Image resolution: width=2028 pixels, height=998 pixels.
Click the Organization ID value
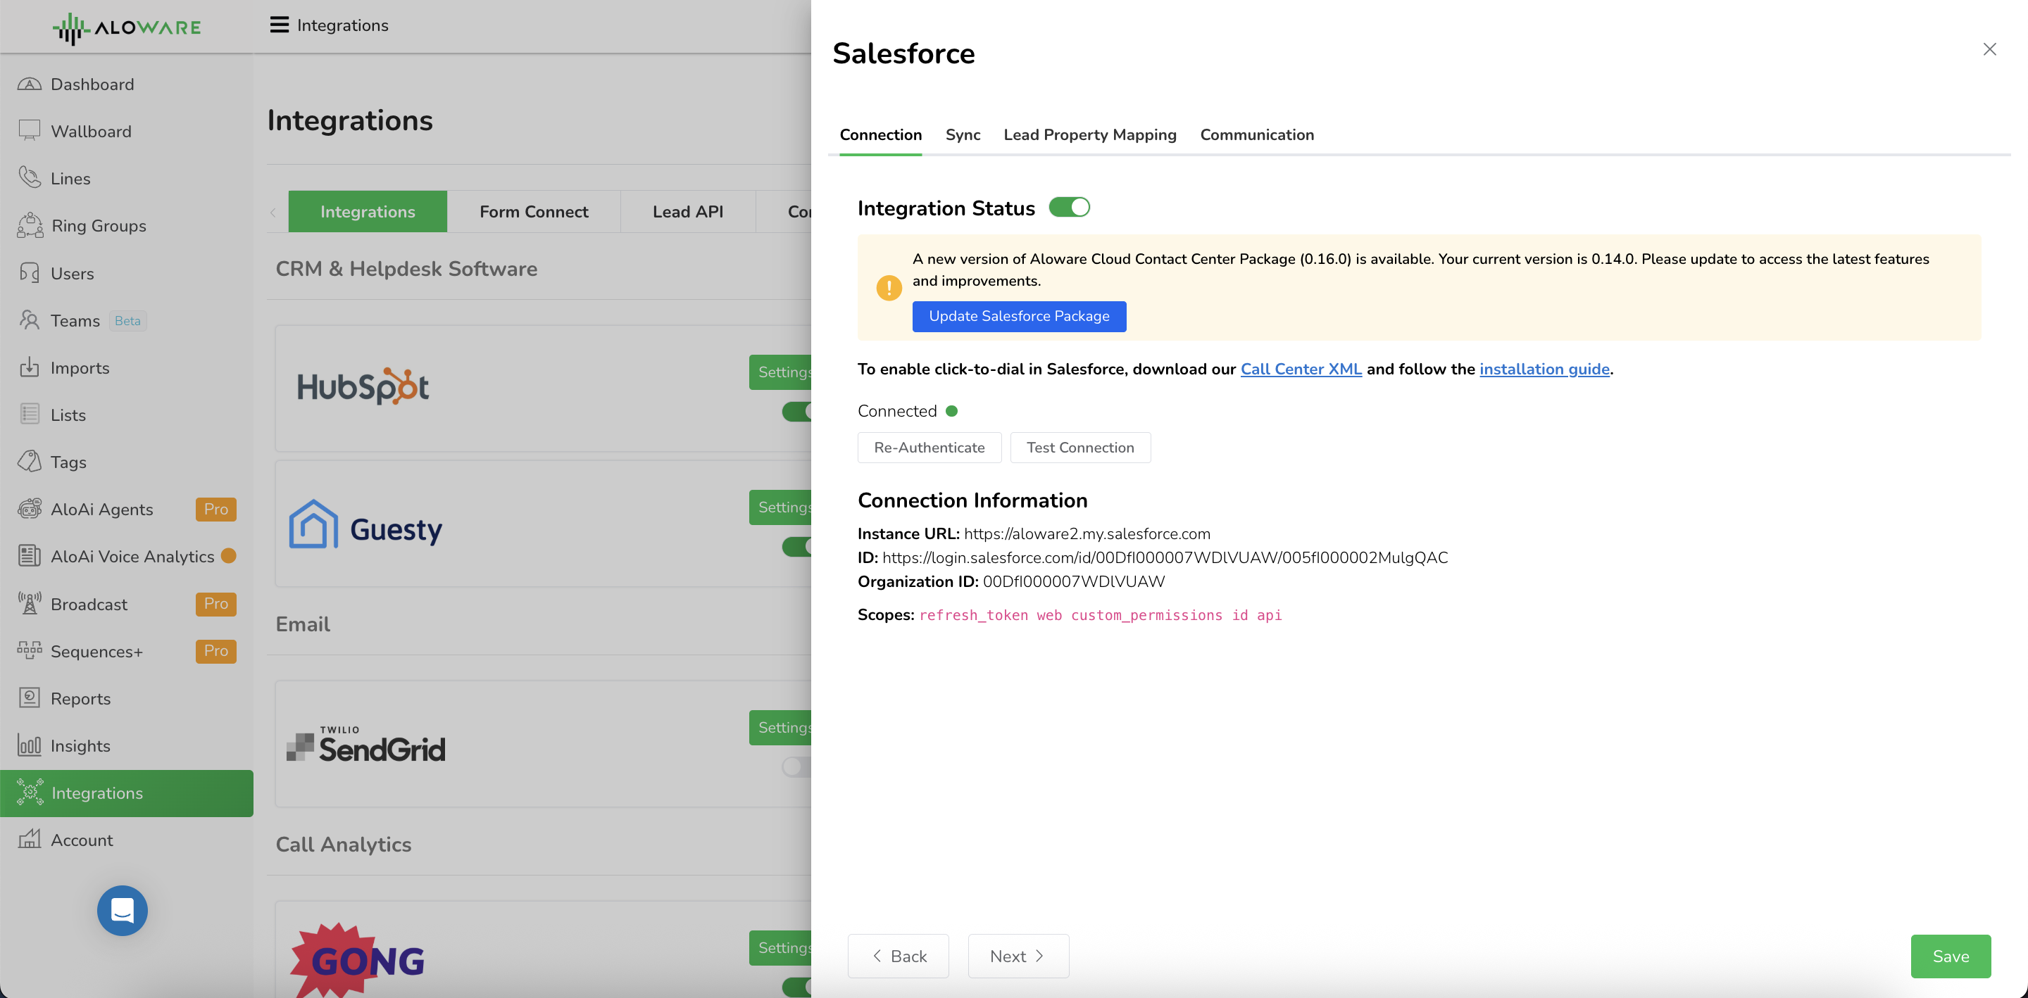1073,581
